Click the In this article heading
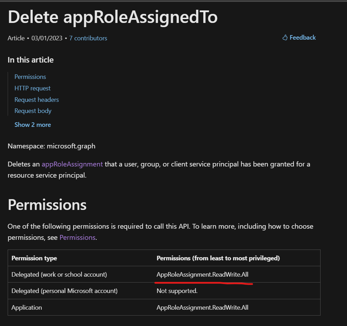The height and width of the screenshot is (326, 347). (x=31, y=60)
